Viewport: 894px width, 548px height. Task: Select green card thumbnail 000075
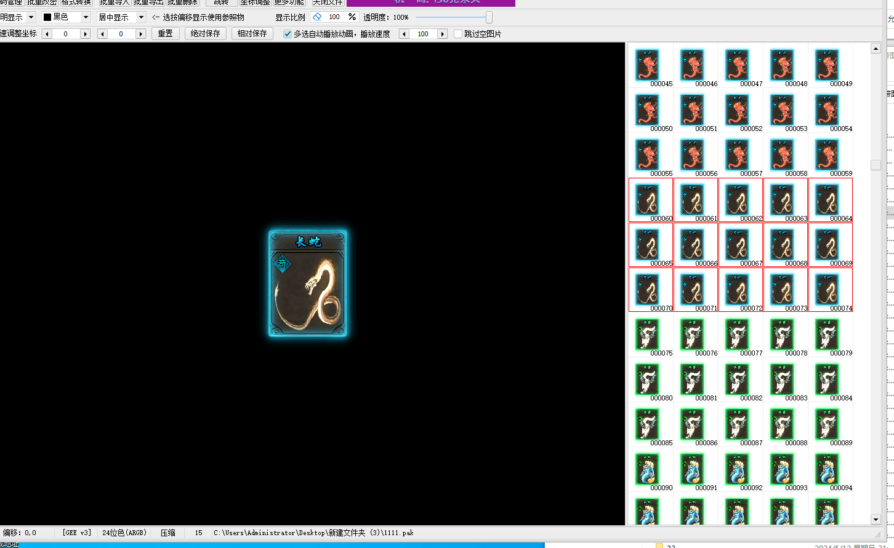point(651,335)
